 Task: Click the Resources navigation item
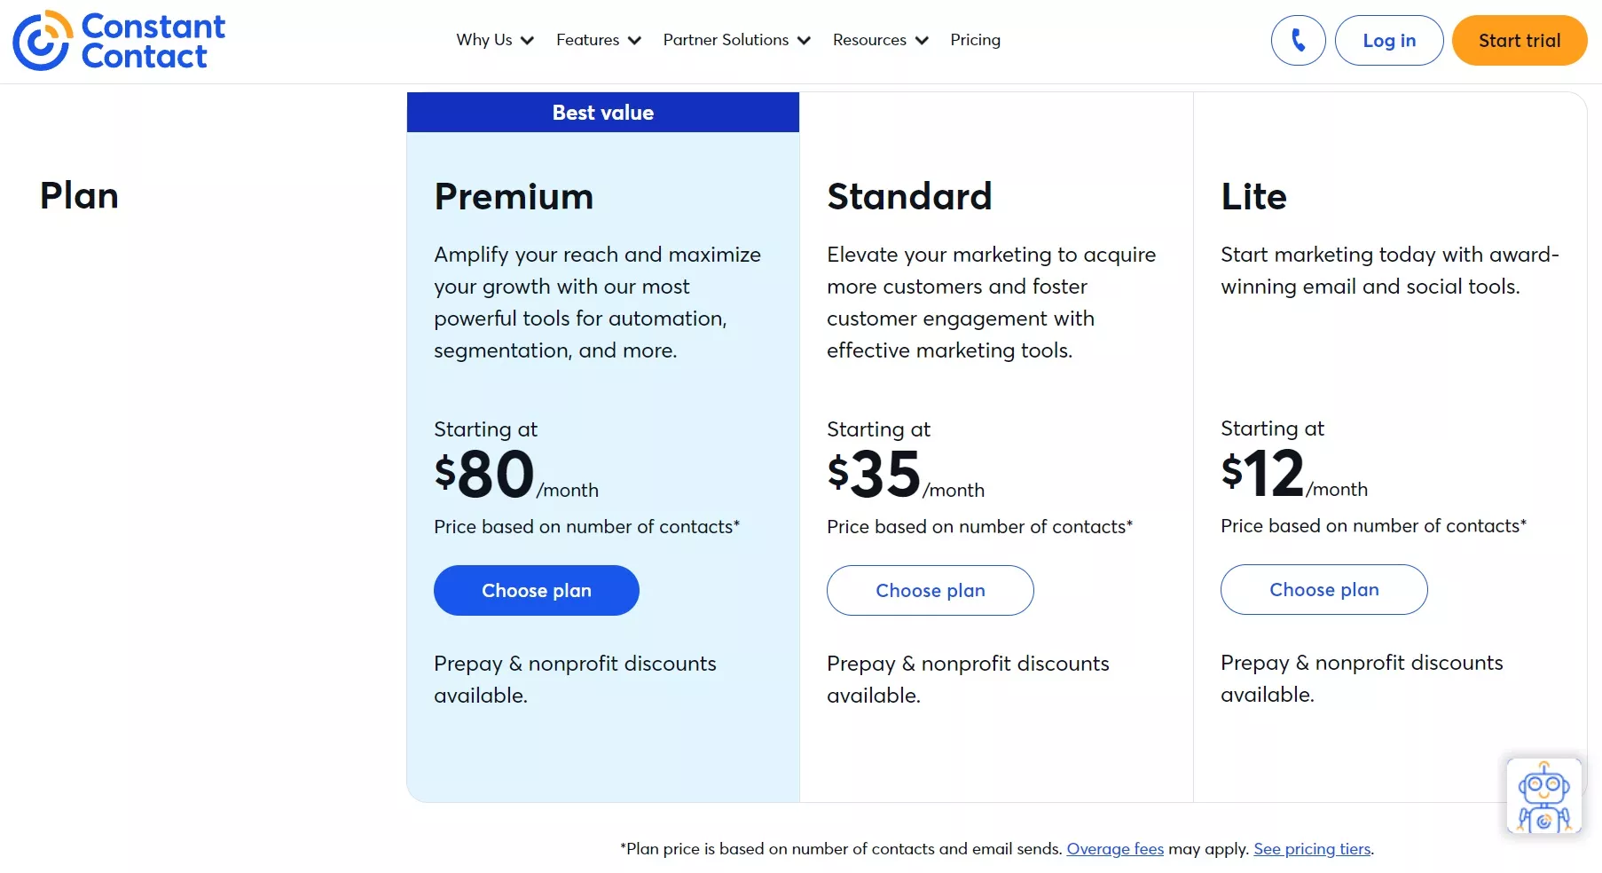869,40
